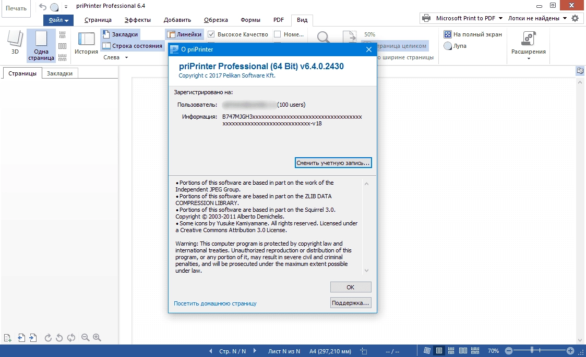586x357 pixels.
Task: Open the Расширения extensions dropdown
Action: [529, 45]
